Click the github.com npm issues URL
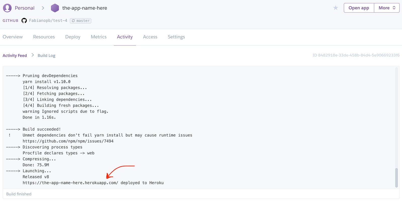402x202 pixels. click(68, 141)
